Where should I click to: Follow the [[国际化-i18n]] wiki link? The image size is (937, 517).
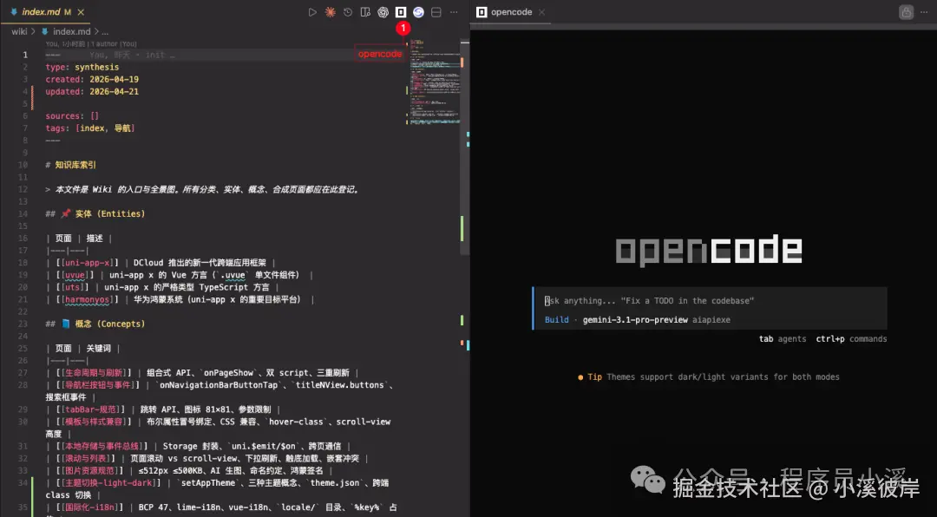(x=94, y=507)
